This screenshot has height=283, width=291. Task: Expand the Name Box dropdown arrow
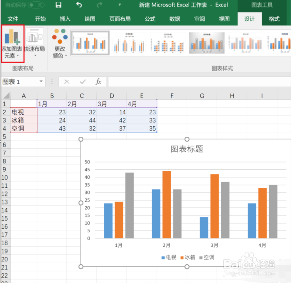coord(41,81)
